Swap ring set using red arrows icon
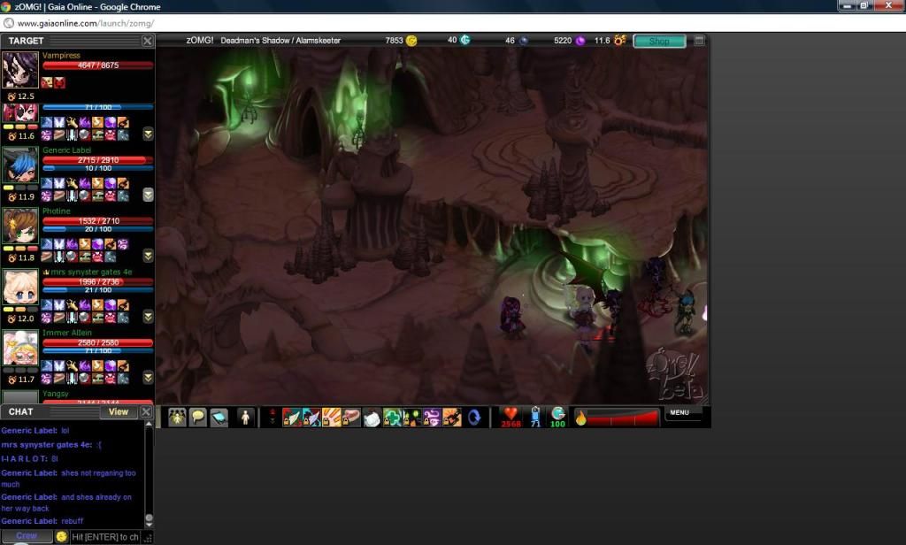 tap(273, 418)
